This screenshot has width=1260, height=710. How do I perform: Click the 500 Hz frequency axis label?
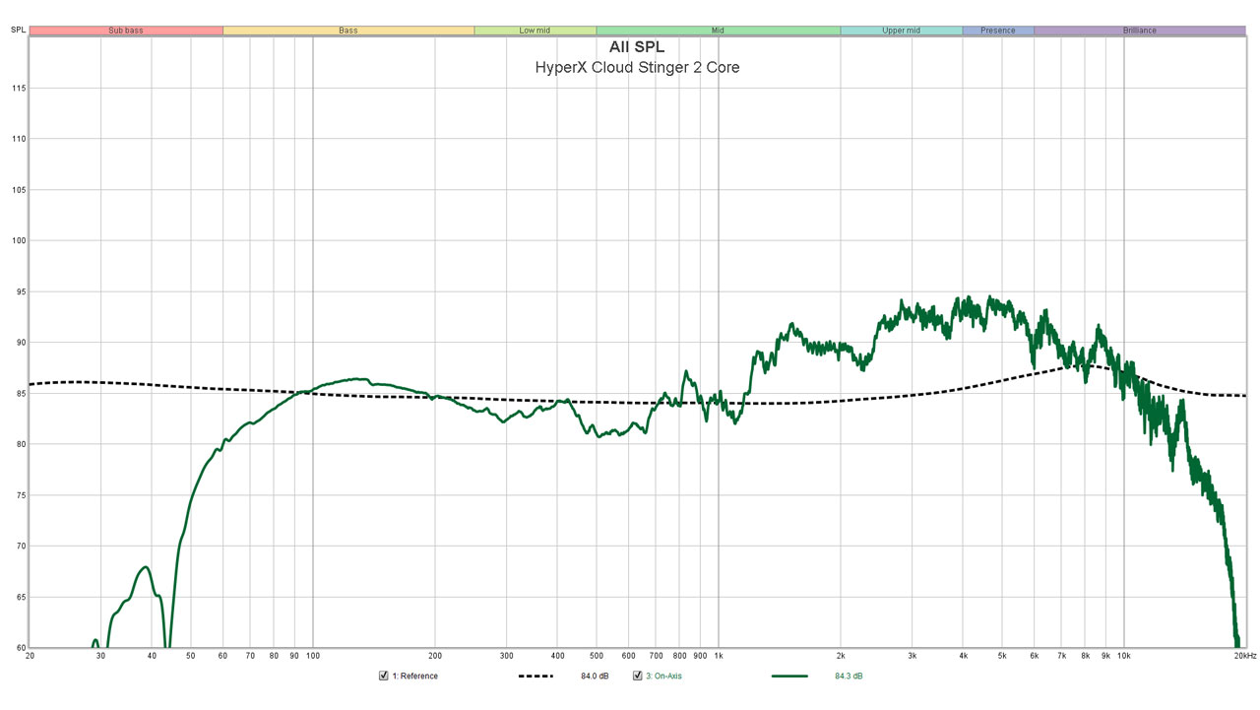597,656
